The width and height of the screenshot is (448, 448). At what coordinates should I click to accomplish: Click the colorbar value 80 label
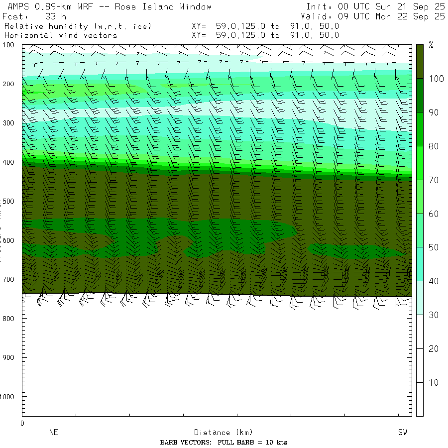click(x=434, y=146)
